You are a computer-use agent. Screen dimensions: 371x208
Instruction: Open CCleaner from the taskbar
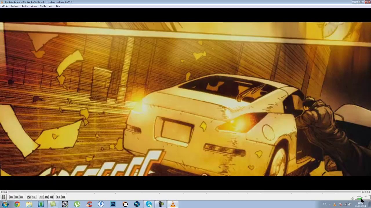(89, 204)
